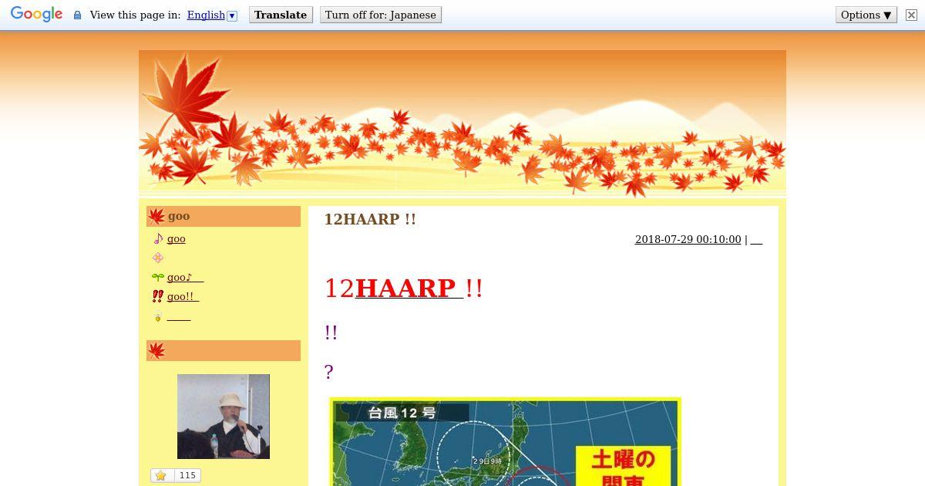Click the star icon next to 115

161,475
